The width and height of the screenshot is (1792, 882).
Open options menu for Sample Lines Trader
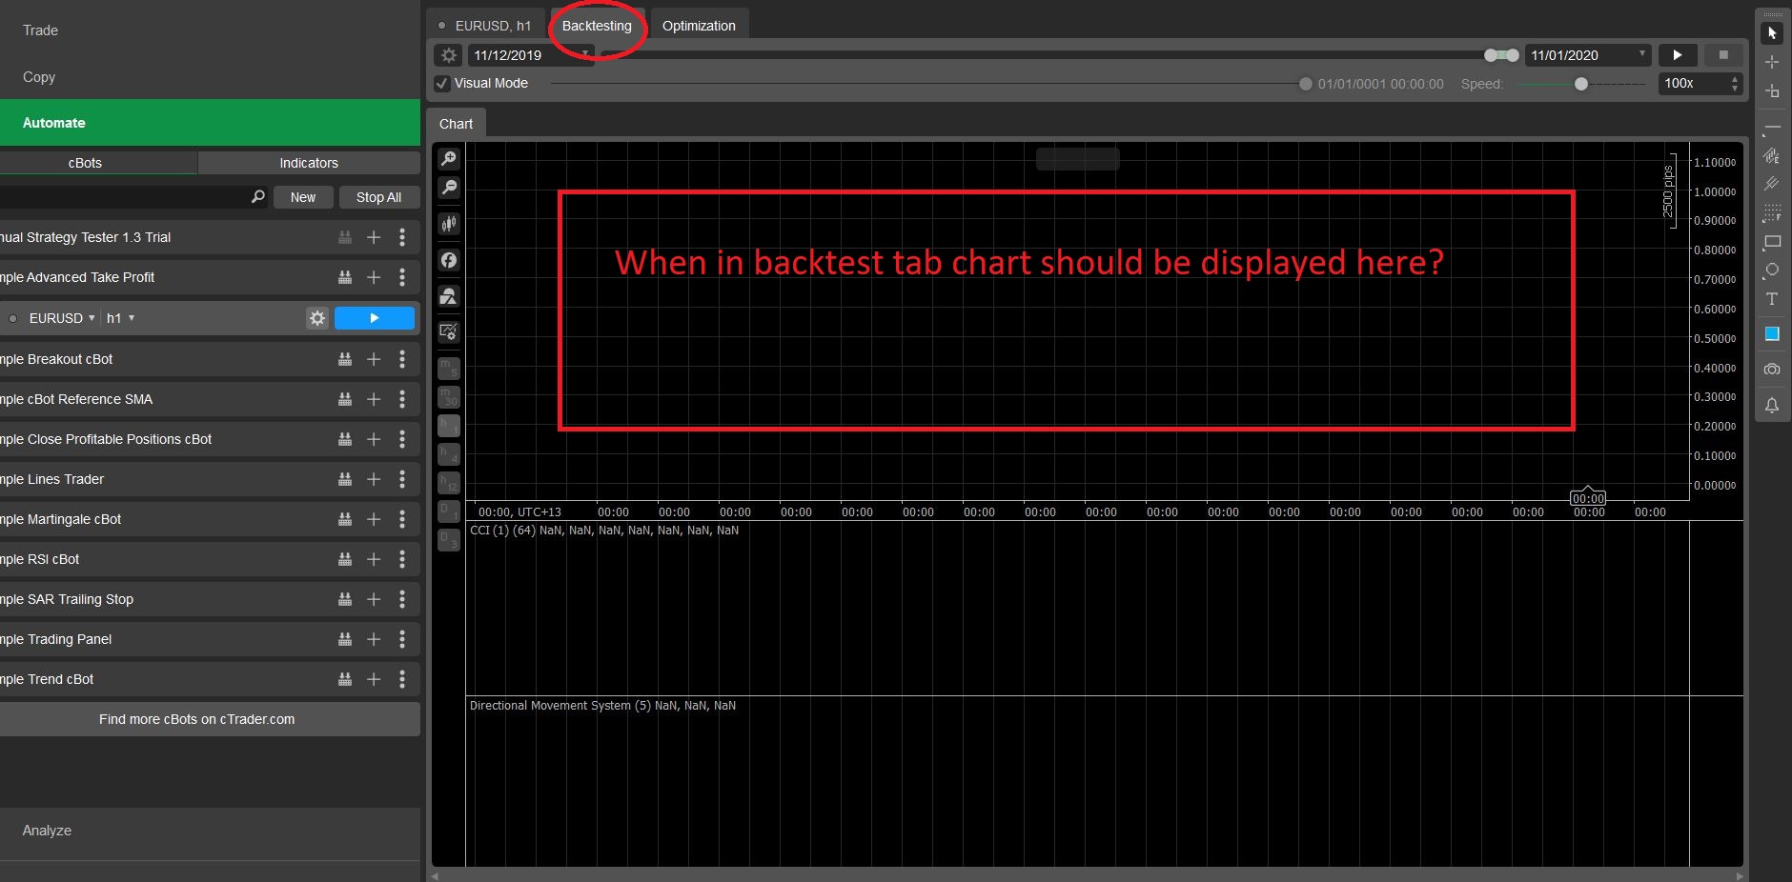(x=402, y=479)
